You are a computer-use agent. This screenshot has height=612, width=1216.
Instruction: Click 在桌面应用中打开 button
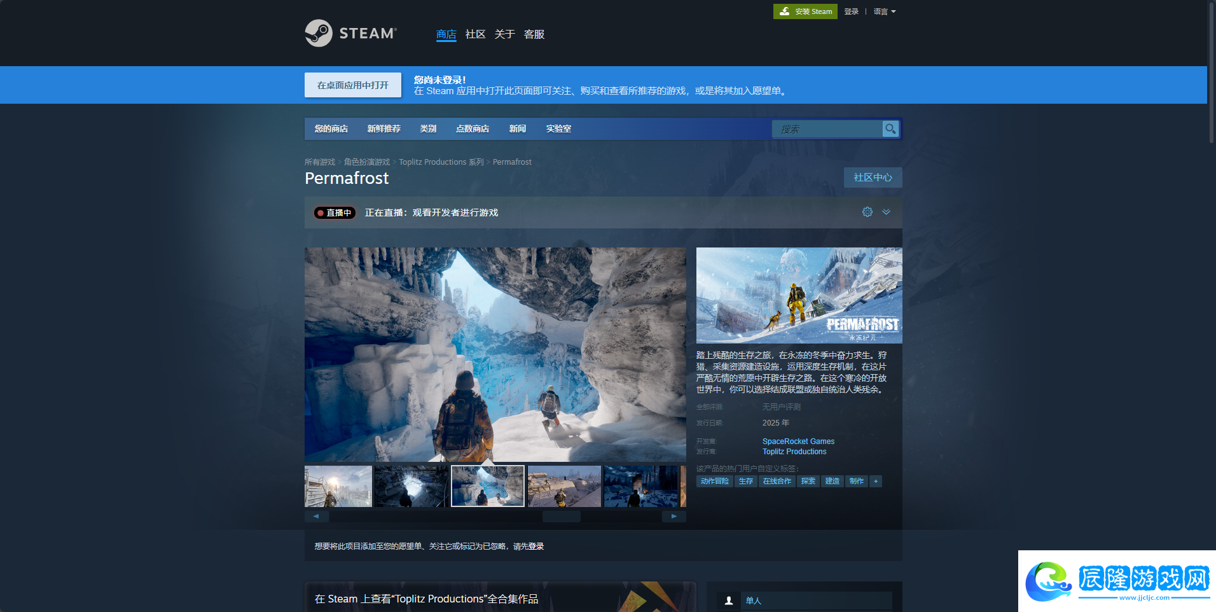pyautogui.click(x=353, y=85)
